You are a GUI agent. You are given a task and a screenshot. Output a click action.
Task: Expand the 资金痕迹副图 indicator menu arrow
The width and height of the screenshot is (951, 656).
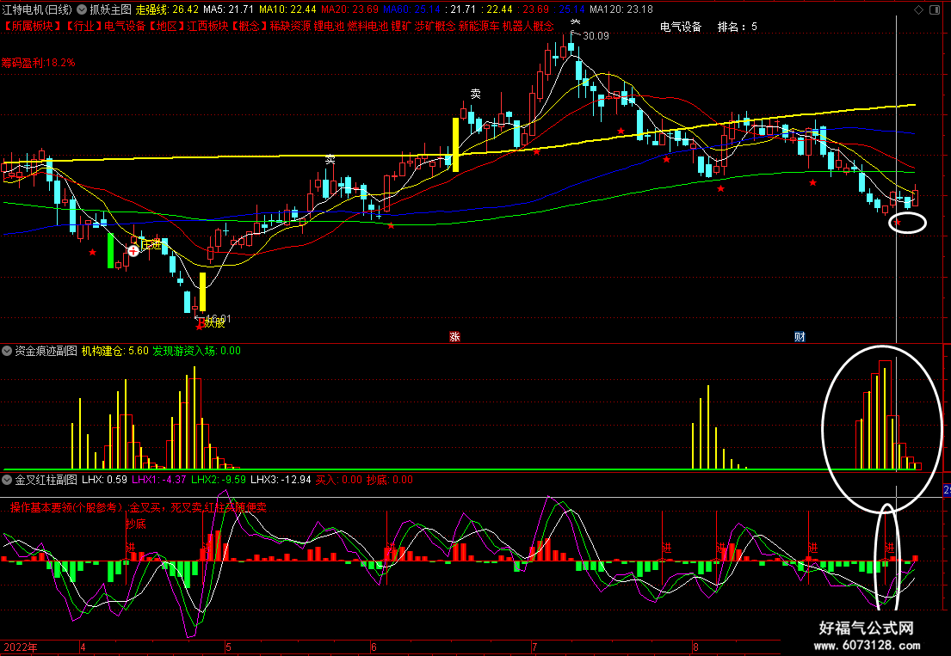click(7, 351)
